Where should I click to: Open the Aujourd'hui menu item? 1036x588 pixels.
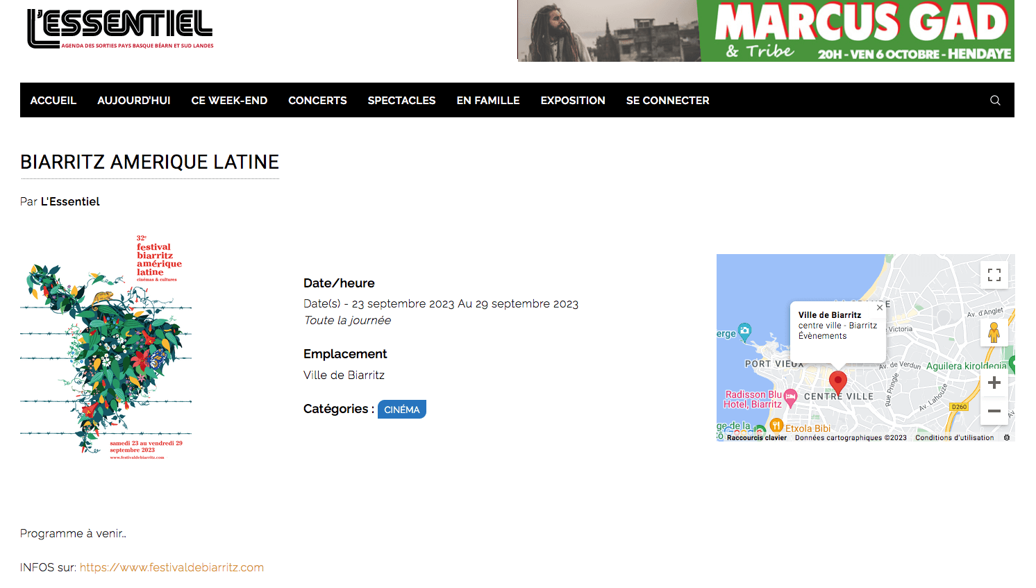point(134,100)
